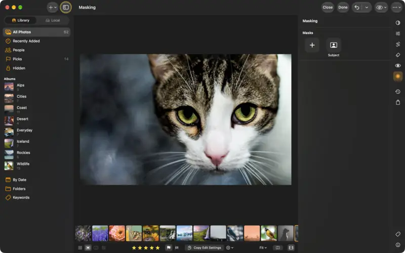Set rating with the third star
The width and height of the screenshot is (405, 253).
point(146,248)
